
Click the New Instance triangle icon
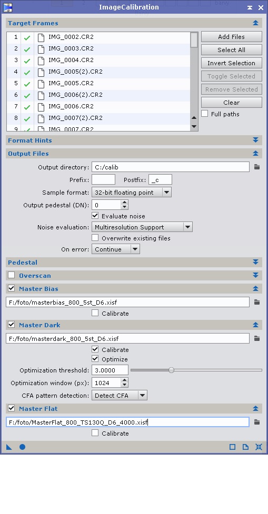tap(9, 447)
